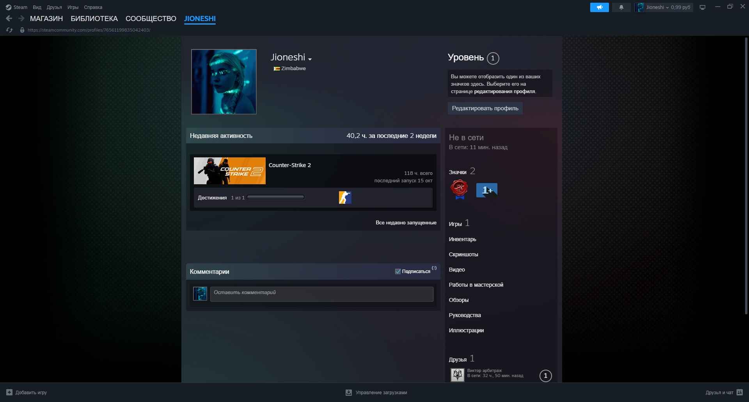The height and width of the screenshot is (402, 749).
Task: Open the Вид menu
Action: point(37,7)
